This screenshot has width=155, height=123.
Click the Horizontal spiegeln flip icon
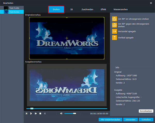click(x=114, y=31)
